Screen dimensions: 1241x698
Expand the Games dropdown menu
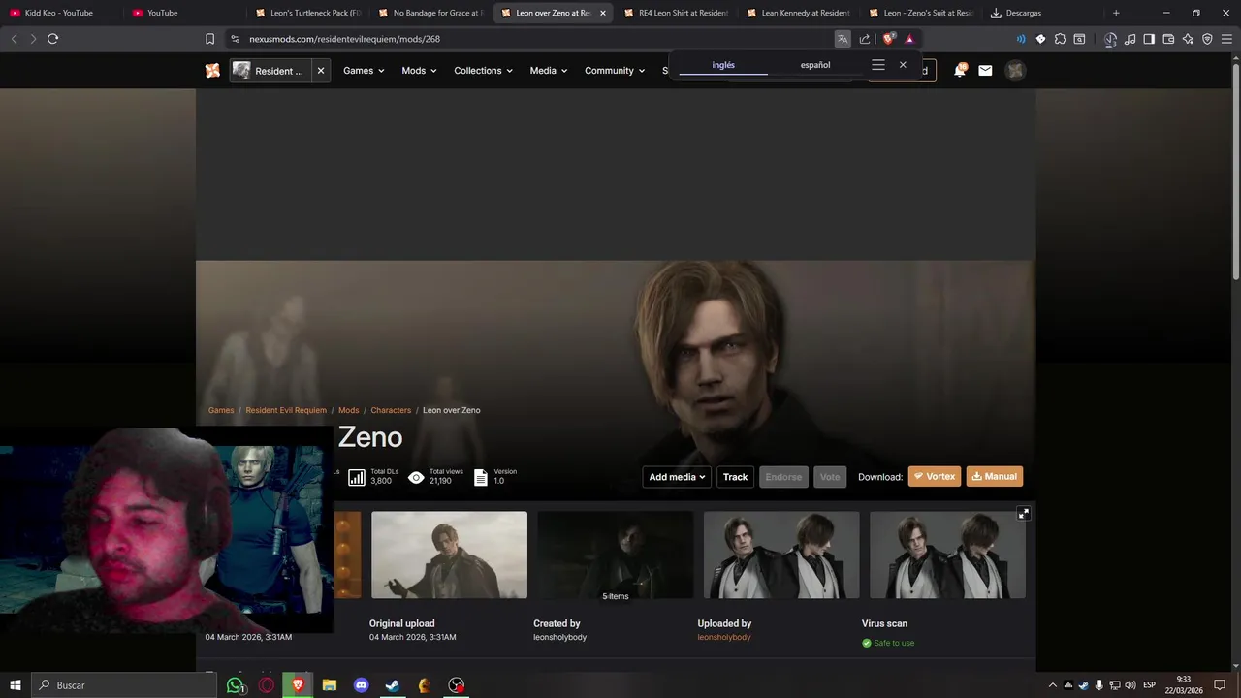click(364, 71)
